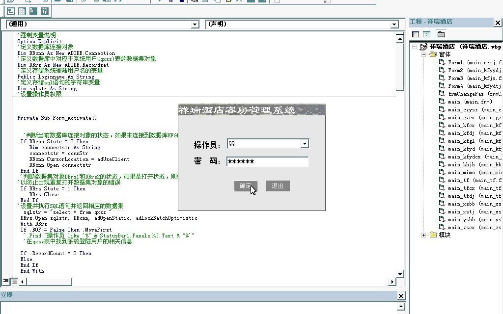Image resolution: width=503 pixels, height=314 pixels.
Task: Click the Break (pause) toolbar icon
Action: [x=171, y=2]
